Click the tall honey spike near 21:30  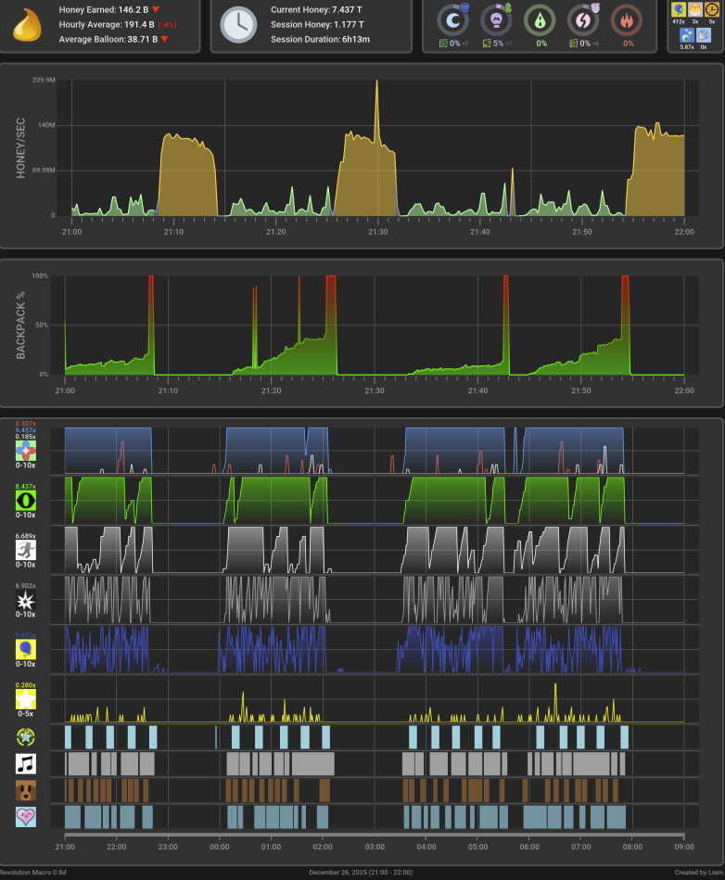tap(376, 109)
